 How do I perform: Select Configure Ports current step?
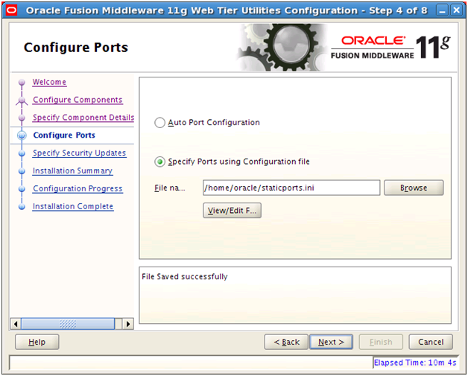click(x=64, y=135)
